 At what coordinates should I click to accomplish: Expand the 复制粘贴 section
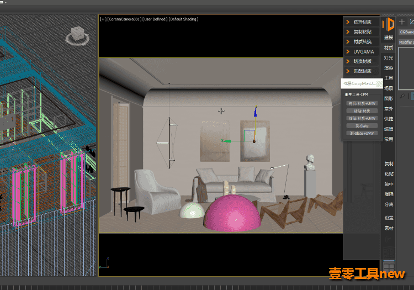(x=361, y=31)
